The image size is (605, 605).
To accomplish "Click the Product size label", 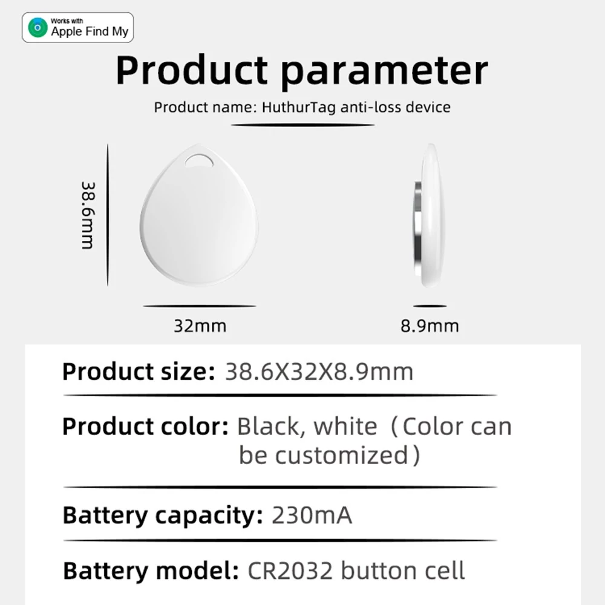I will (x=139, y=372).
